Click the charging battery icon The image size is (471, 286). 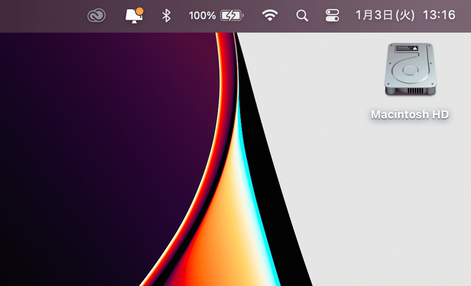click(x=231, y=16)
